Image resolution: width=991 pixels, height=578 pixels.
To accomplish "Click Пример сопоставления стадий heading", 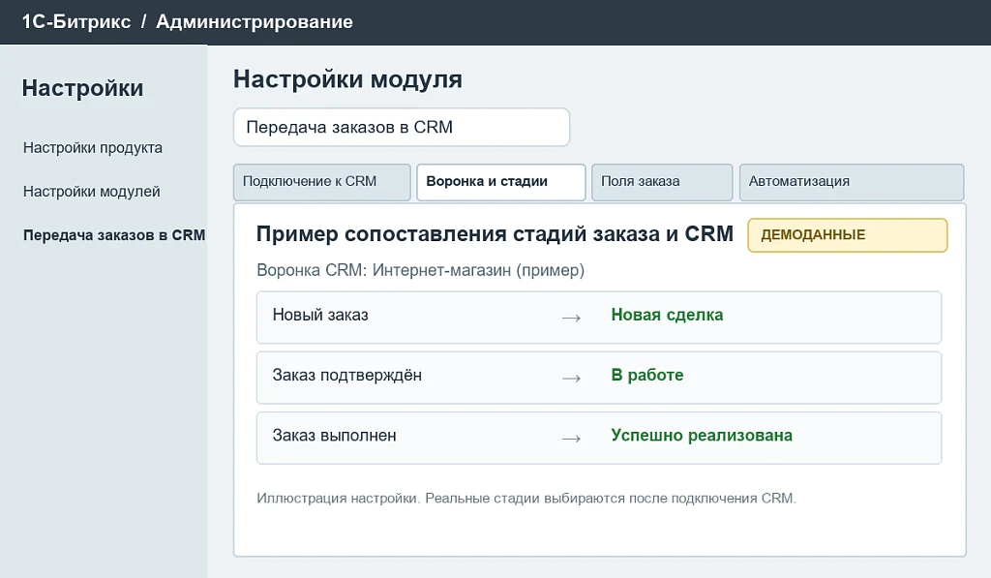I will [x=495, y=234].
